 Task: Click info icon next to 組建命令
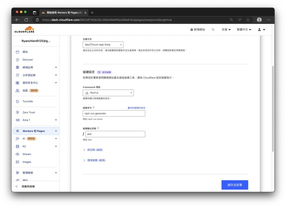tap(94, 107)
